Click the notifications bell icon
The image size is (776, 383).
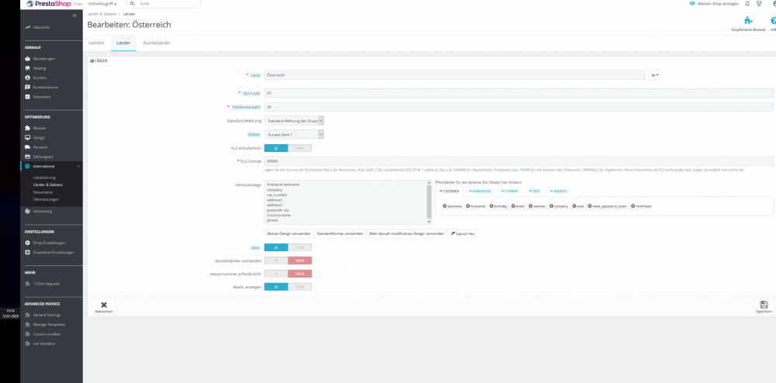[x=747, y=3]
